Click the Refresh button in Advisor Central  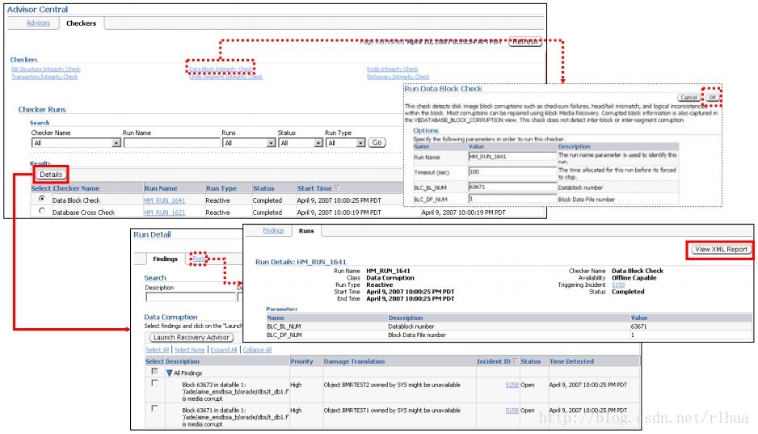[525, 41]
